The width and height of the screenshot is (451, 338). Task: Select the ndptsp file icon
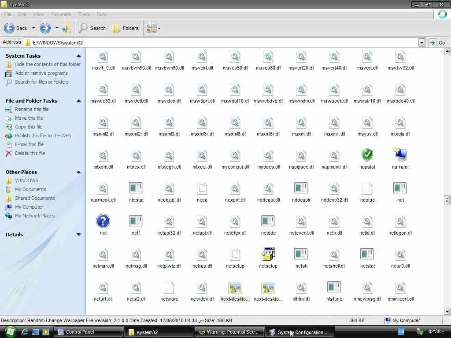pos(367,188)
